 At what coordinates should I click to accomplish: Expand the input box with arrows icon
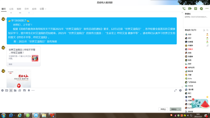(175, 90)
